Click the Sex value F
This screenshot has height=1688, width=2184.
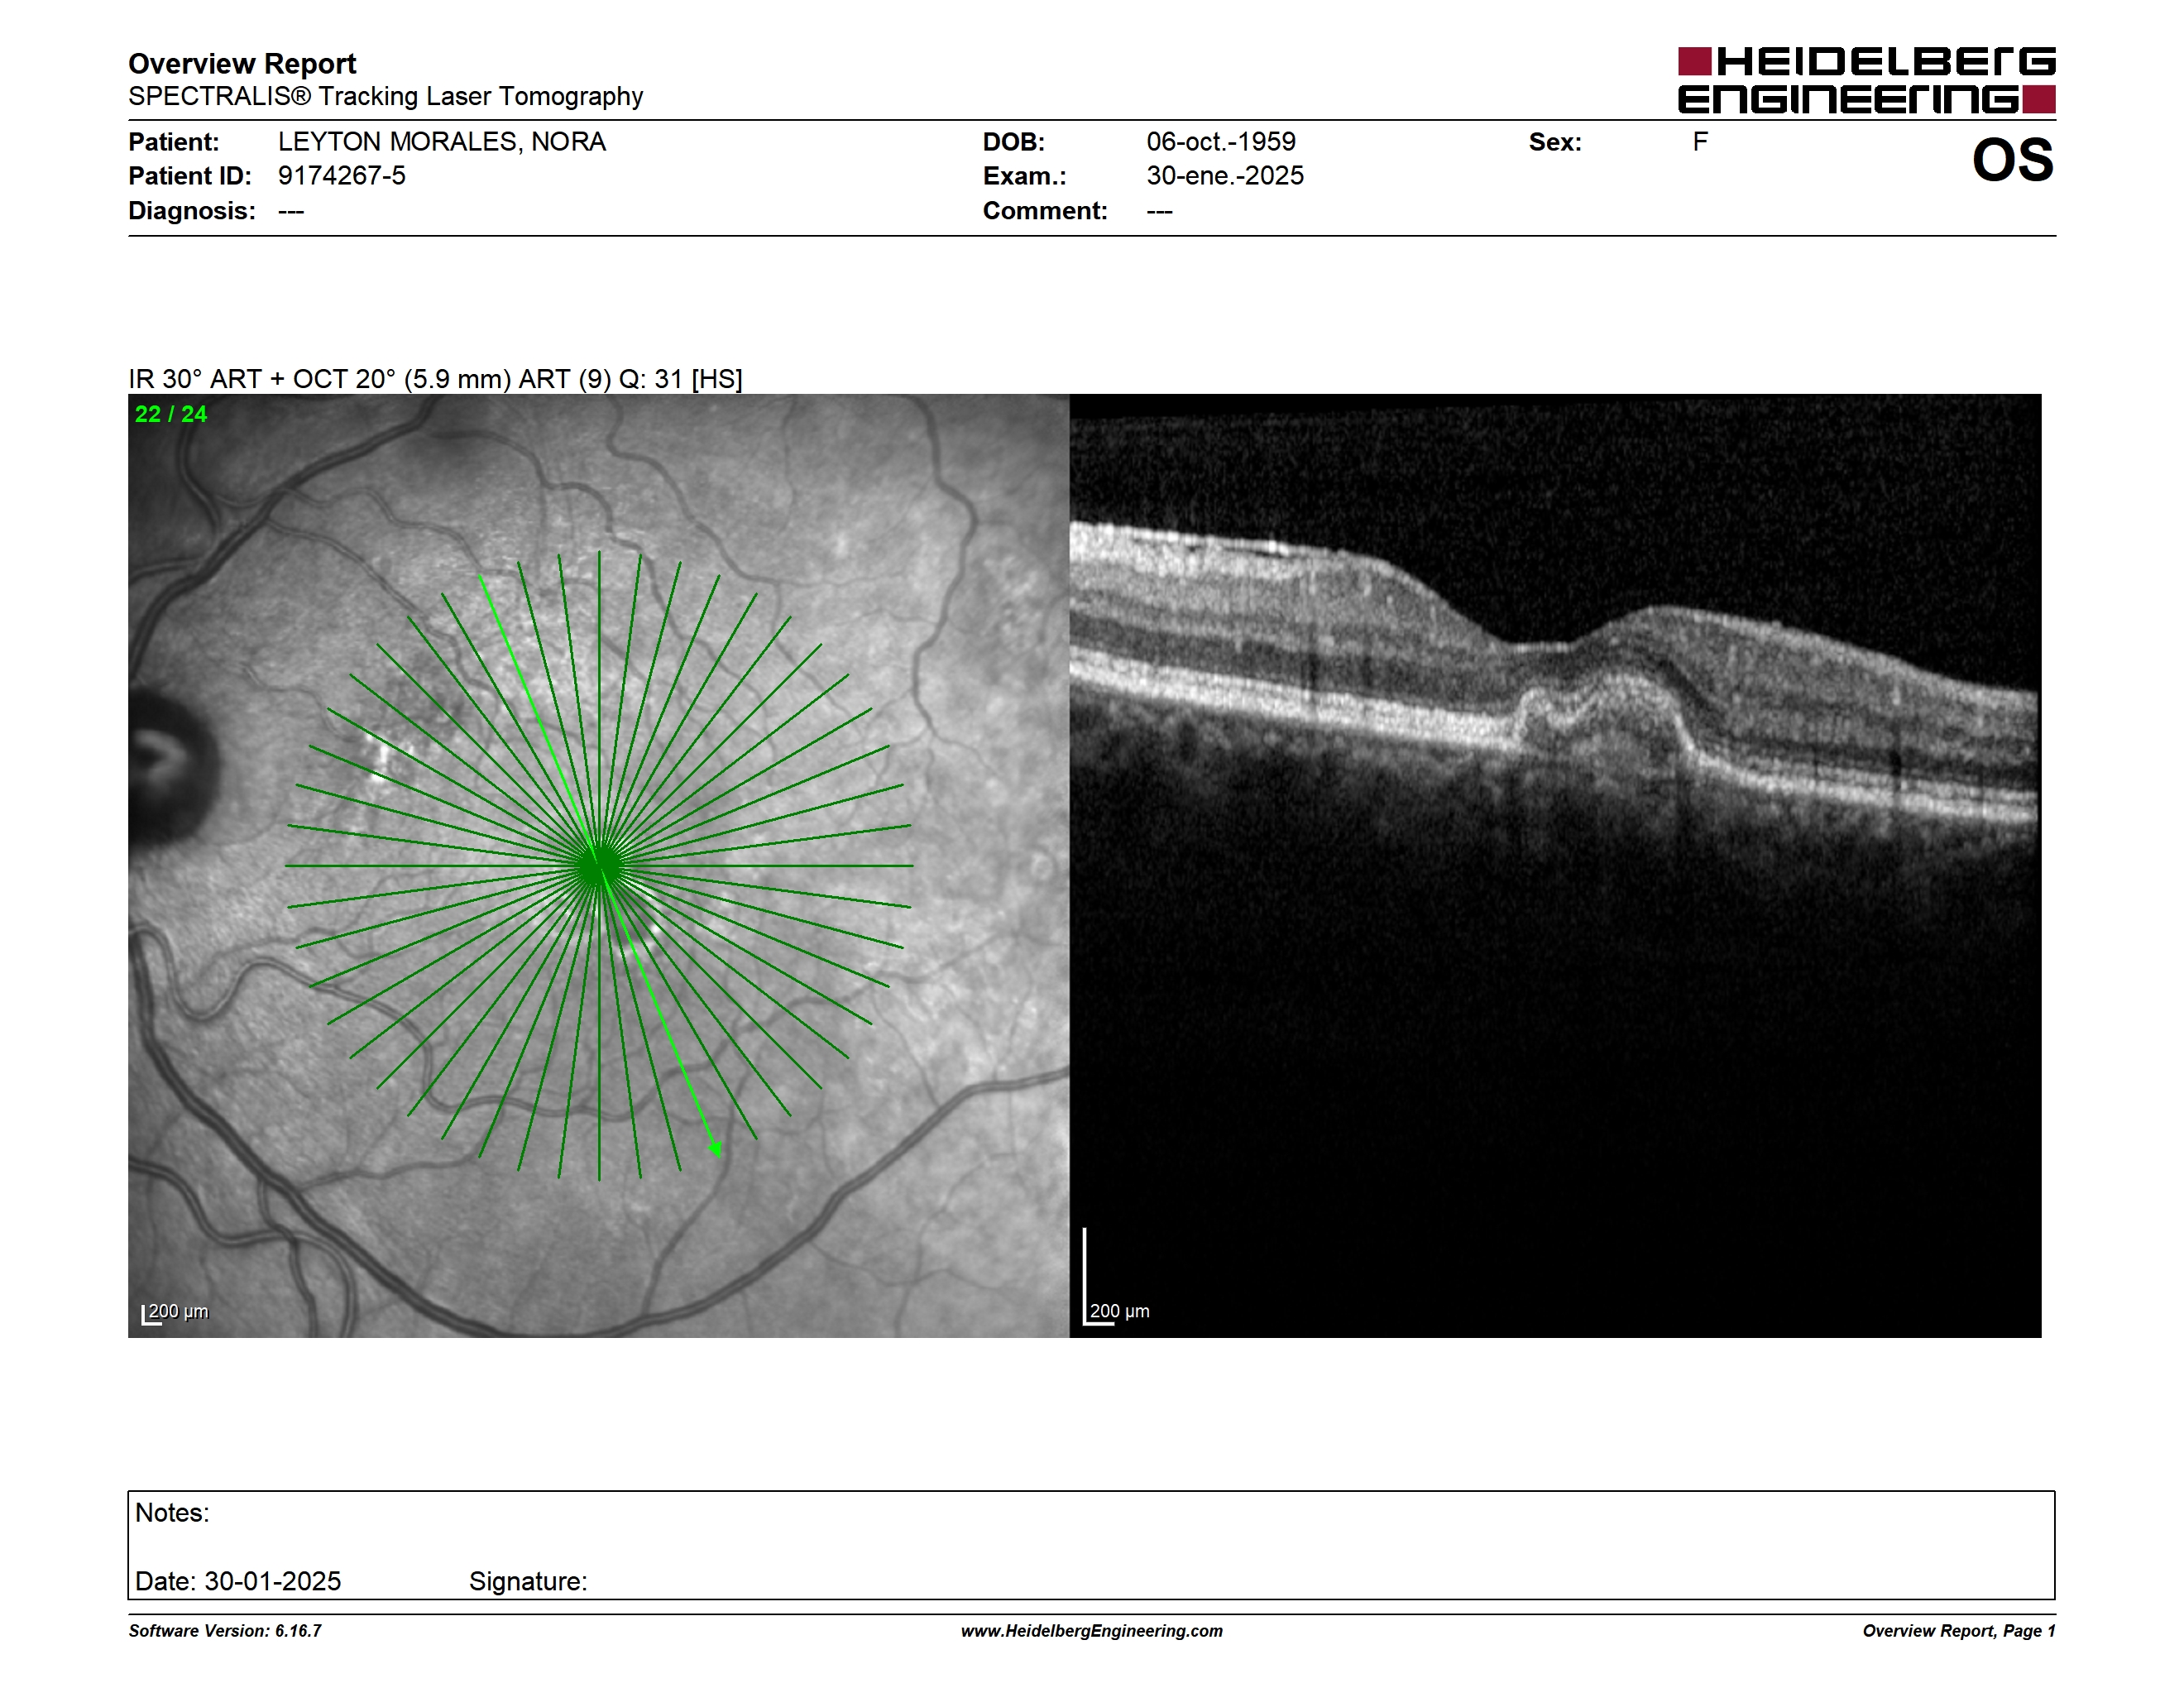[x=1700, y=142]
